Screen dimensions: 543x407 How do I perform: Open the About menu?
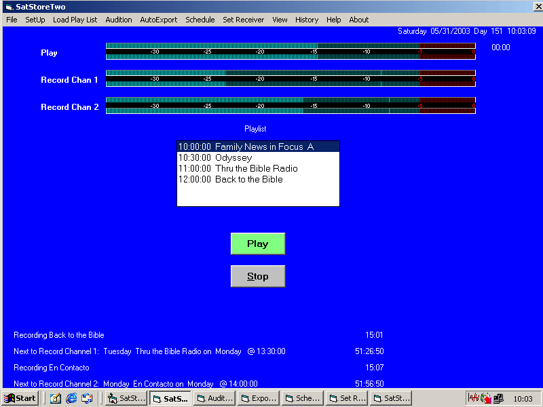[358, 20]
